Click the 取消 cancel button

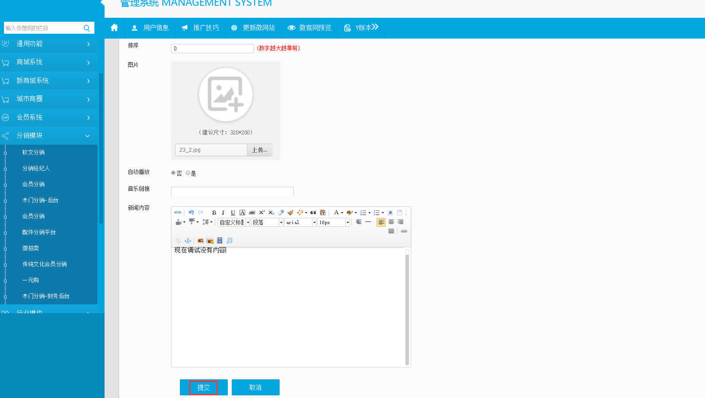(x=255, y=387)
